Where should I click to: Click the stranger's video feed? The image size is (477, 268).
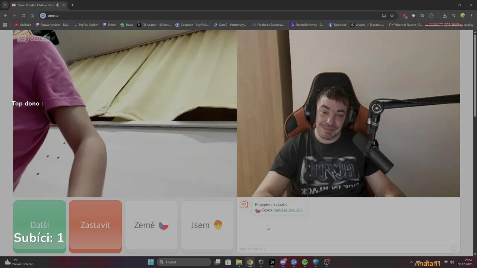[125, 114]
